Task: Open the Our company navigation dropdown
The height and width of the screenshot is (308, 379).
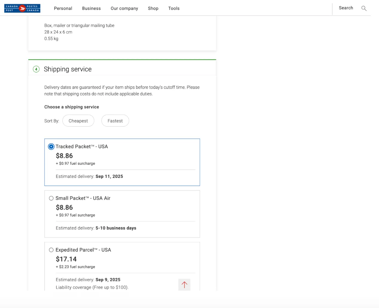Action: coord(124,8)
